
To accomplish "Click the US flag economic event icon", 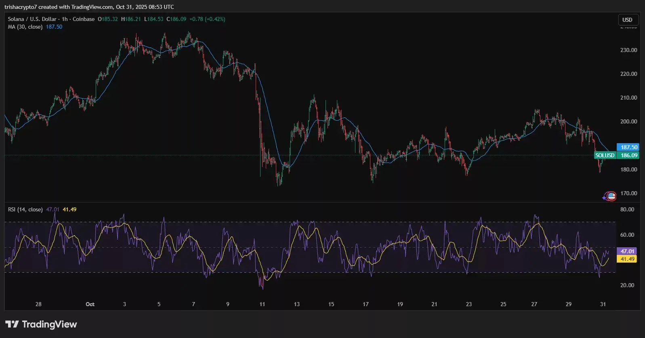I will coord(611,196).
